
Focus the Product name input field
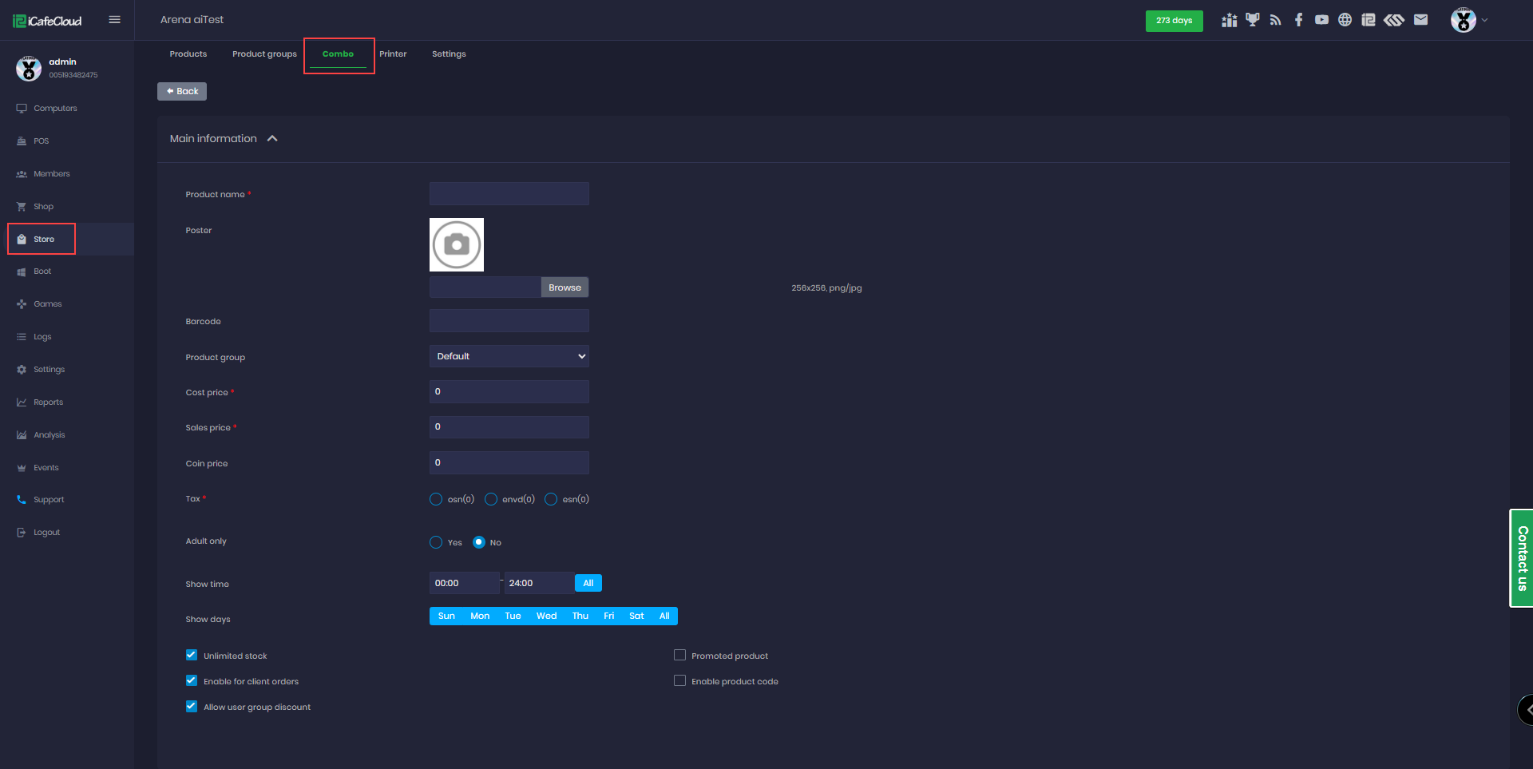509,194
